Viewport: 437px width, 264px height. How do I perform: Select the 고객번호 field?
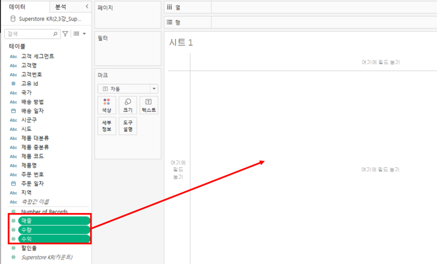coord(32,75)
